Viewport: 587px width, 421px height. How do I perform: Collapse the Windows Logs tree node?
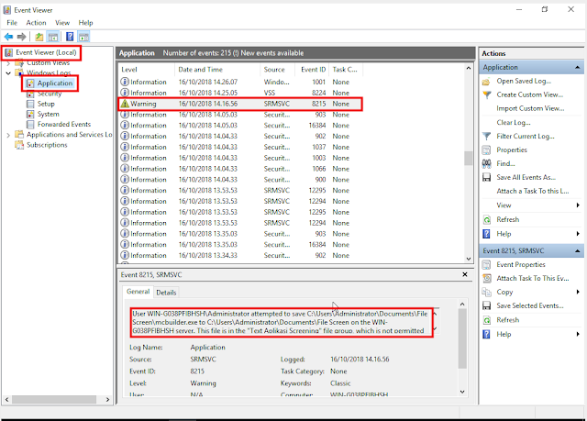[8, 73]
